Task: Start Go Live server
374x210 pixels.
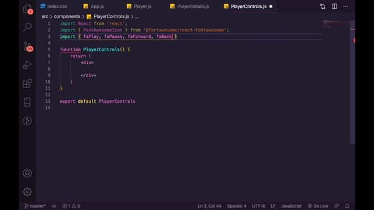Action: coord(318,206)
